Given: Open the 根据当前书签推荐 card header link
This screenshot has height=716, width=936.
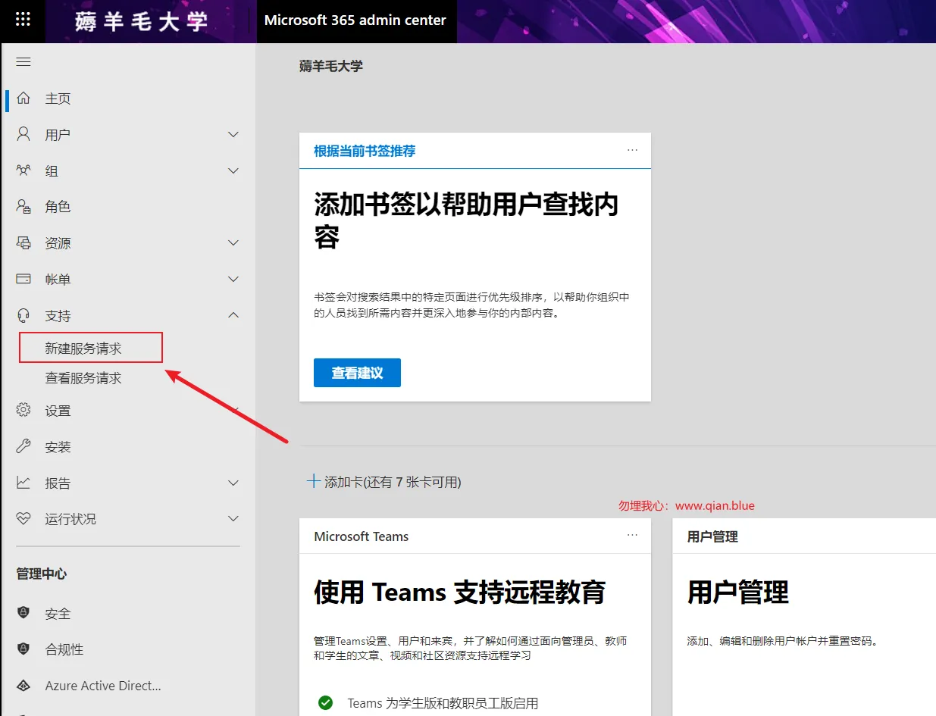Looking at the screenshot, I should pos(365,151).
